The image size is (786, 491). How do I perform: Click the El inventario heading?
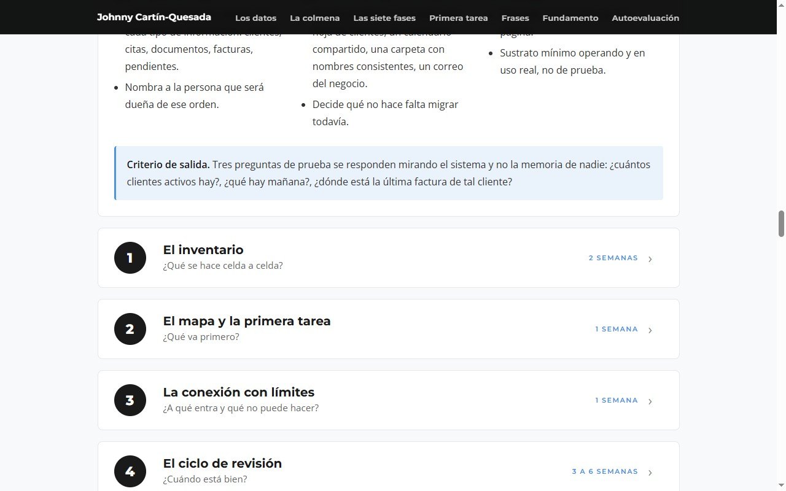(x=203, y=250)
